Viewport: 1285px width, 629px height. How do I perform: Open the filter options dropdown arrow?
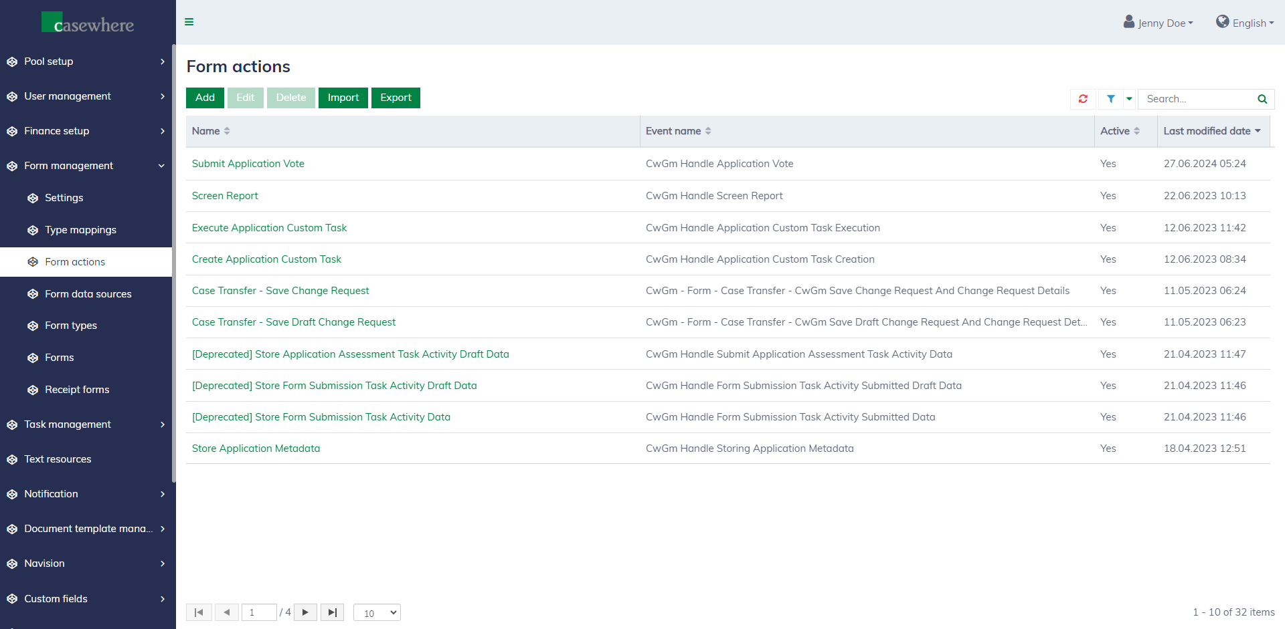(1129, 99)
